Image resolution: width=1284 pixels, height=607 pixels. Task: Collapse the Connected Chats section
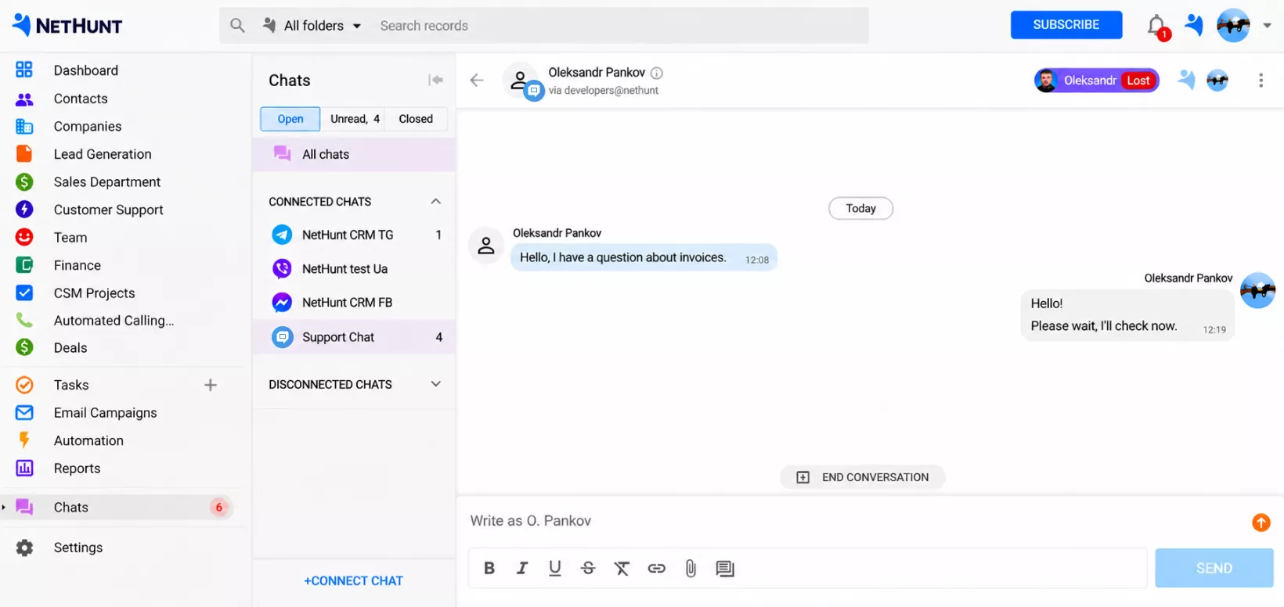tap(436, 201)
